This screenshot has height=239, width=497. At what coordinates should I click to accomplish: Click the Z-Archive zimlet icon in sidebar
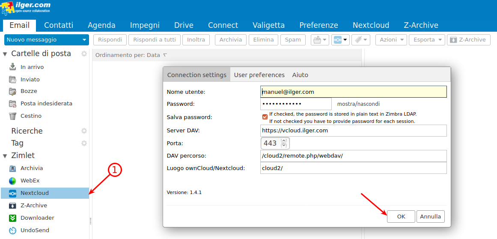13,206
